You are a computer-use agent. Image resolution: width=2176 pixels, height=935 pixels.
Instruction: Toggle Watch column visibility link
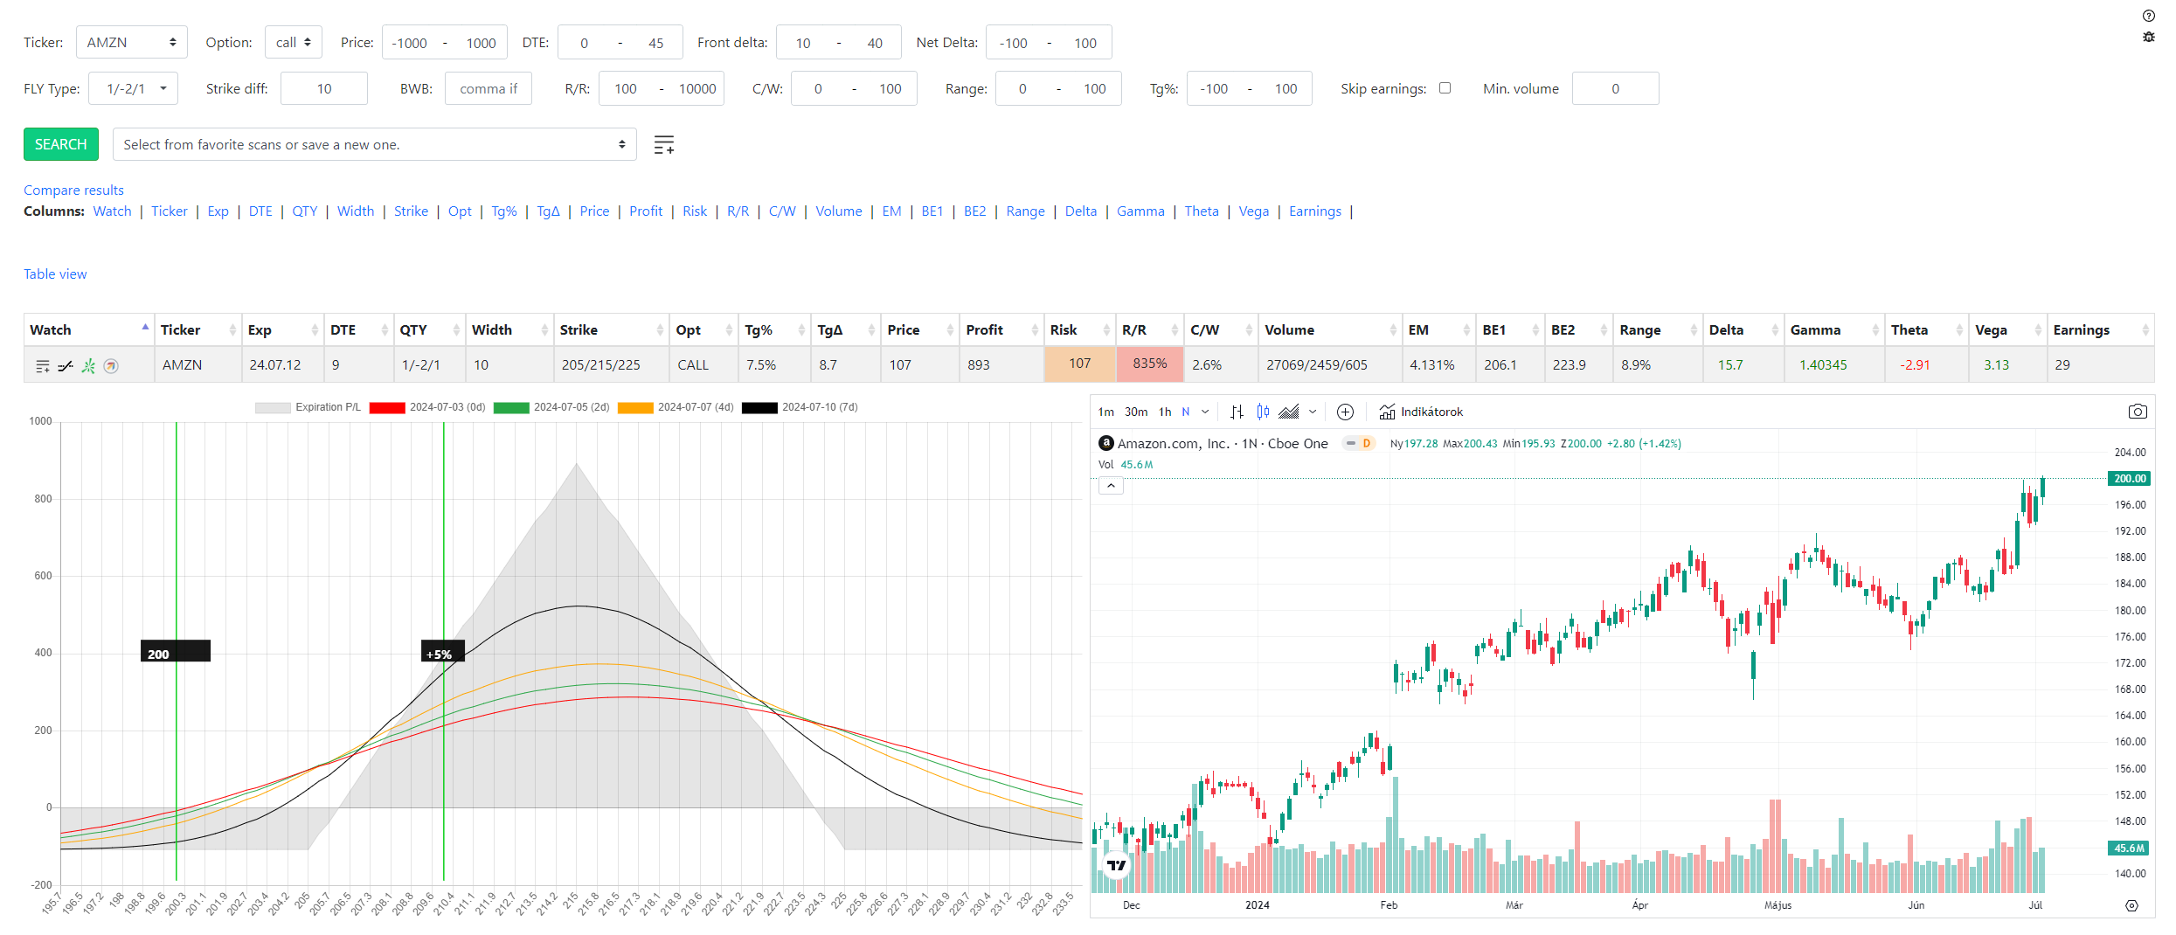click(112, 211)
